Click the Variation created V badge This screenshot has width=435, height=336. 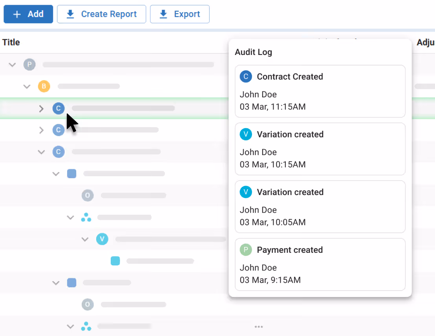[246, 134]
